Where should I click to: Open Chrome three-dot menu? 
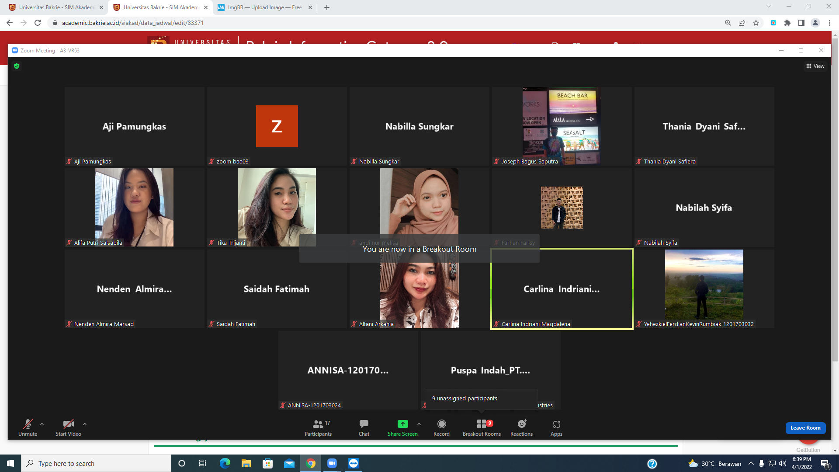(x=829, y=23)
